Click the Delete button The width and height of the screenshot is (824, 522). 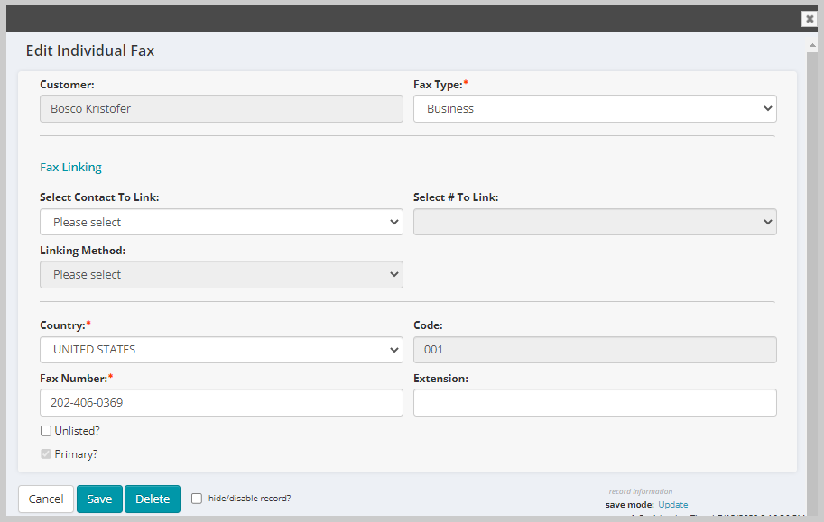(153, 499)
